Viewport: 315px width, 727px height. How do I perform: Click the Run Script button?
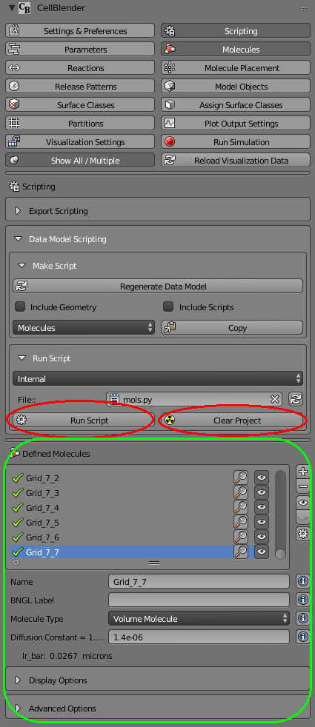pyautogui.click(x=80, y=421)
